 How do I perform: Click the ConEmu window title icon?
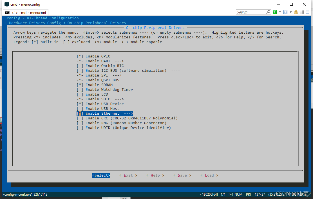[6, 4]
